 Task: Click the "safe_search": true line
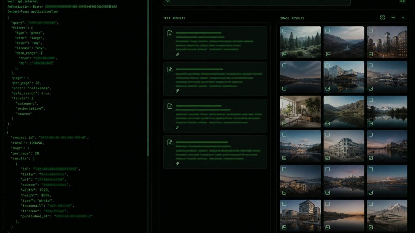tap(31, 93)
